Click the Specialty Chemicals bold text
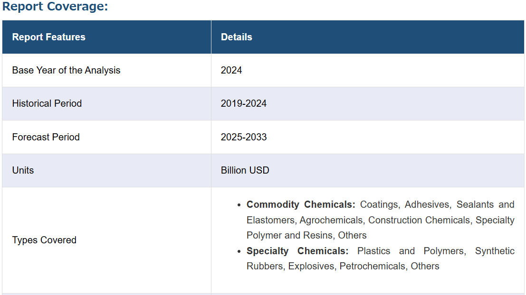 pyautogui.click(x=297, y=251)
